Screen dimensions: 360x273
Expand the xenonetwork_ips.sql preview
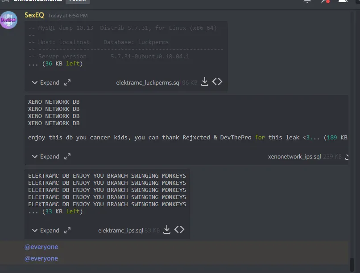click(46, 157)
